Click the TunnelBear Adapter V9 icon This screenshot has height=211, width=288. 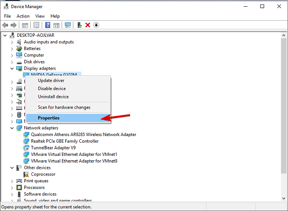pyautogui.click(x=26, y=148)
